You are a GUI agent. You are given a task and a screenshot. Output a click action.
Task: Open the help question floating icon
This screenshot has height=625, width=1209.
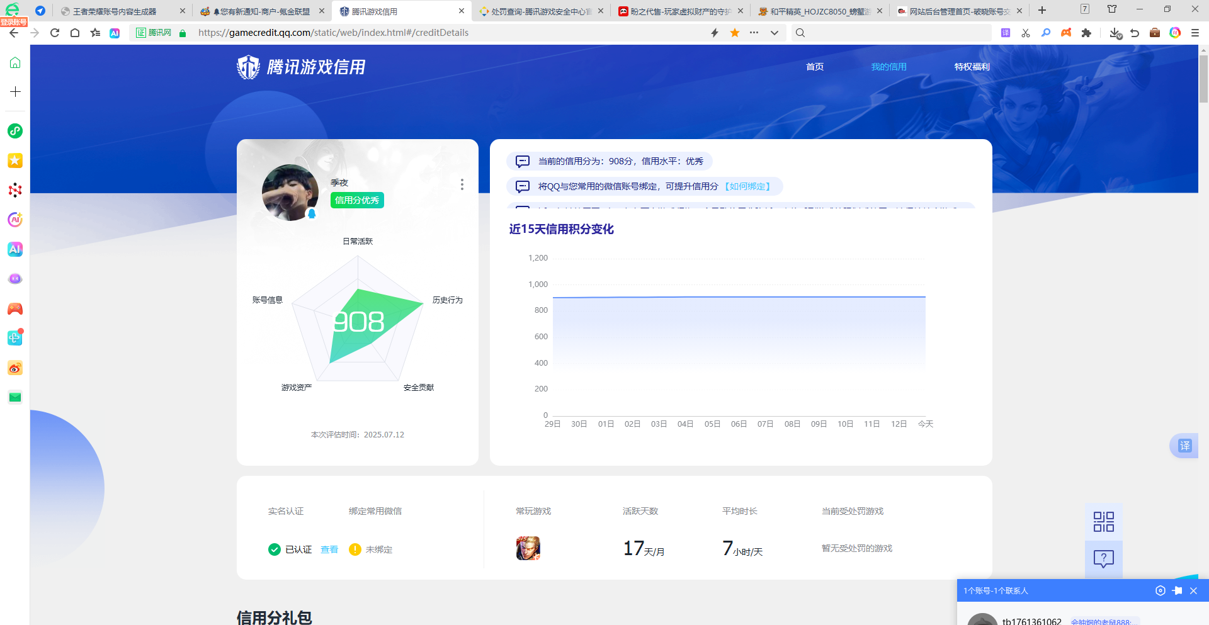(1103, 559)
